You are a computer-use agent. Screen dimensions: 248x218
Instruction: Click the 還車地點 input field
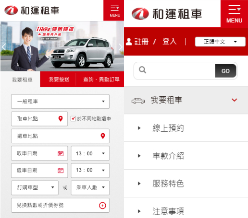coord(60,136)
